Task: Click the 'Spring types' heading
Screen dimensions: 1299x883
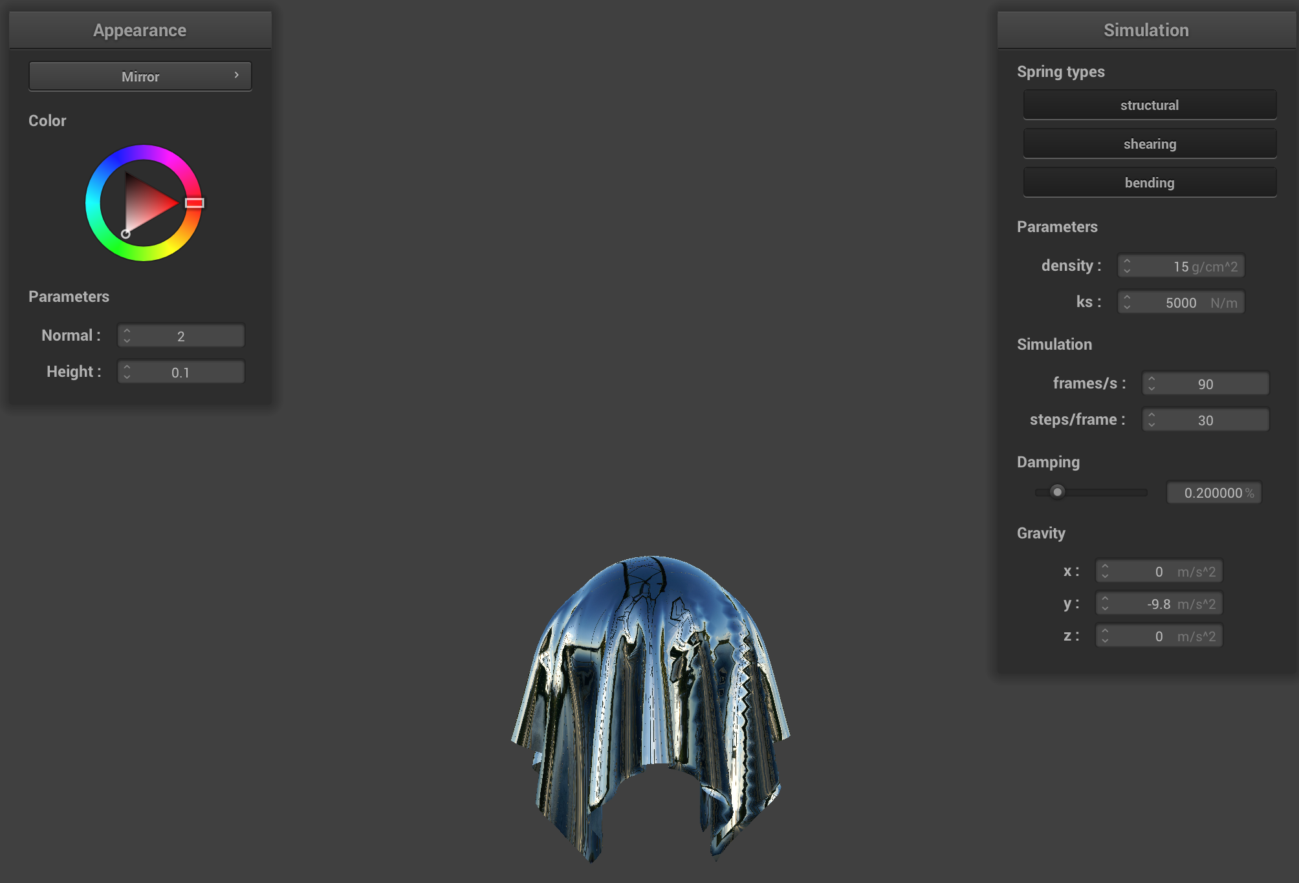Action: click(x=1061, y=72)
